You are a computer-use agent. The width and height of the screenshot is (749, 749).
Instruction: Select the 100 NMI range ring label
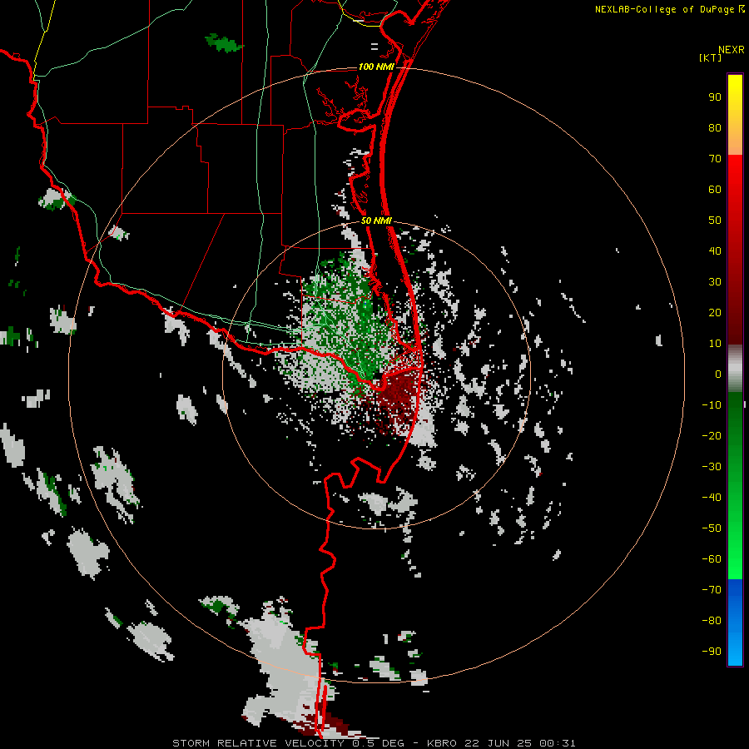(x=376, y=67)
